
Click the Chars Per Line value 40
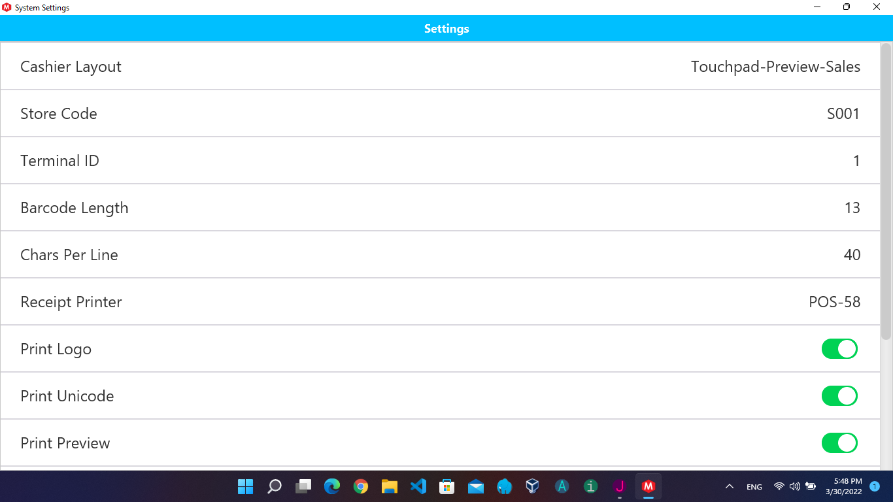tap(852, 255)
